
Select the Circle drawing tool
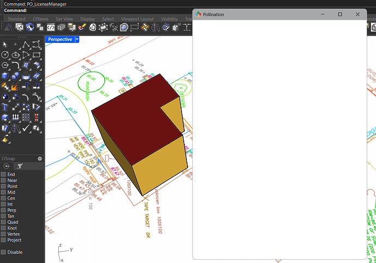point(5,55)
